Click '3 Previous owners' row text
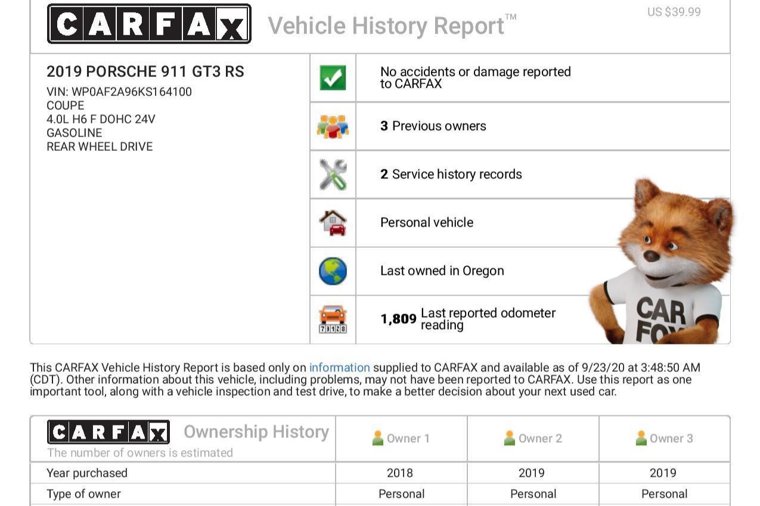 [433, 126]
